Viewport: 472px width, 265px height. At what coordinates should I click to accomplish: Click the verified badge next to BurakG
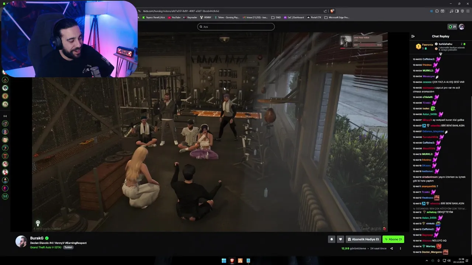[x=47, y=238]
